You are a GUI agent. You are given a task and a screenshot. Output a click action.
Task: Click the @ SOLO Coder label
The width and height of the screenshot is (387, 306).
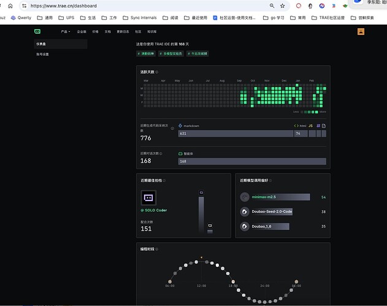coord(154,210)
